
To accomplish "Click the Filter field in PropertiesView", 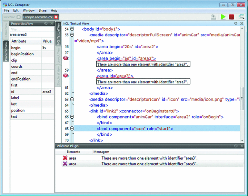I will [31, 29].
